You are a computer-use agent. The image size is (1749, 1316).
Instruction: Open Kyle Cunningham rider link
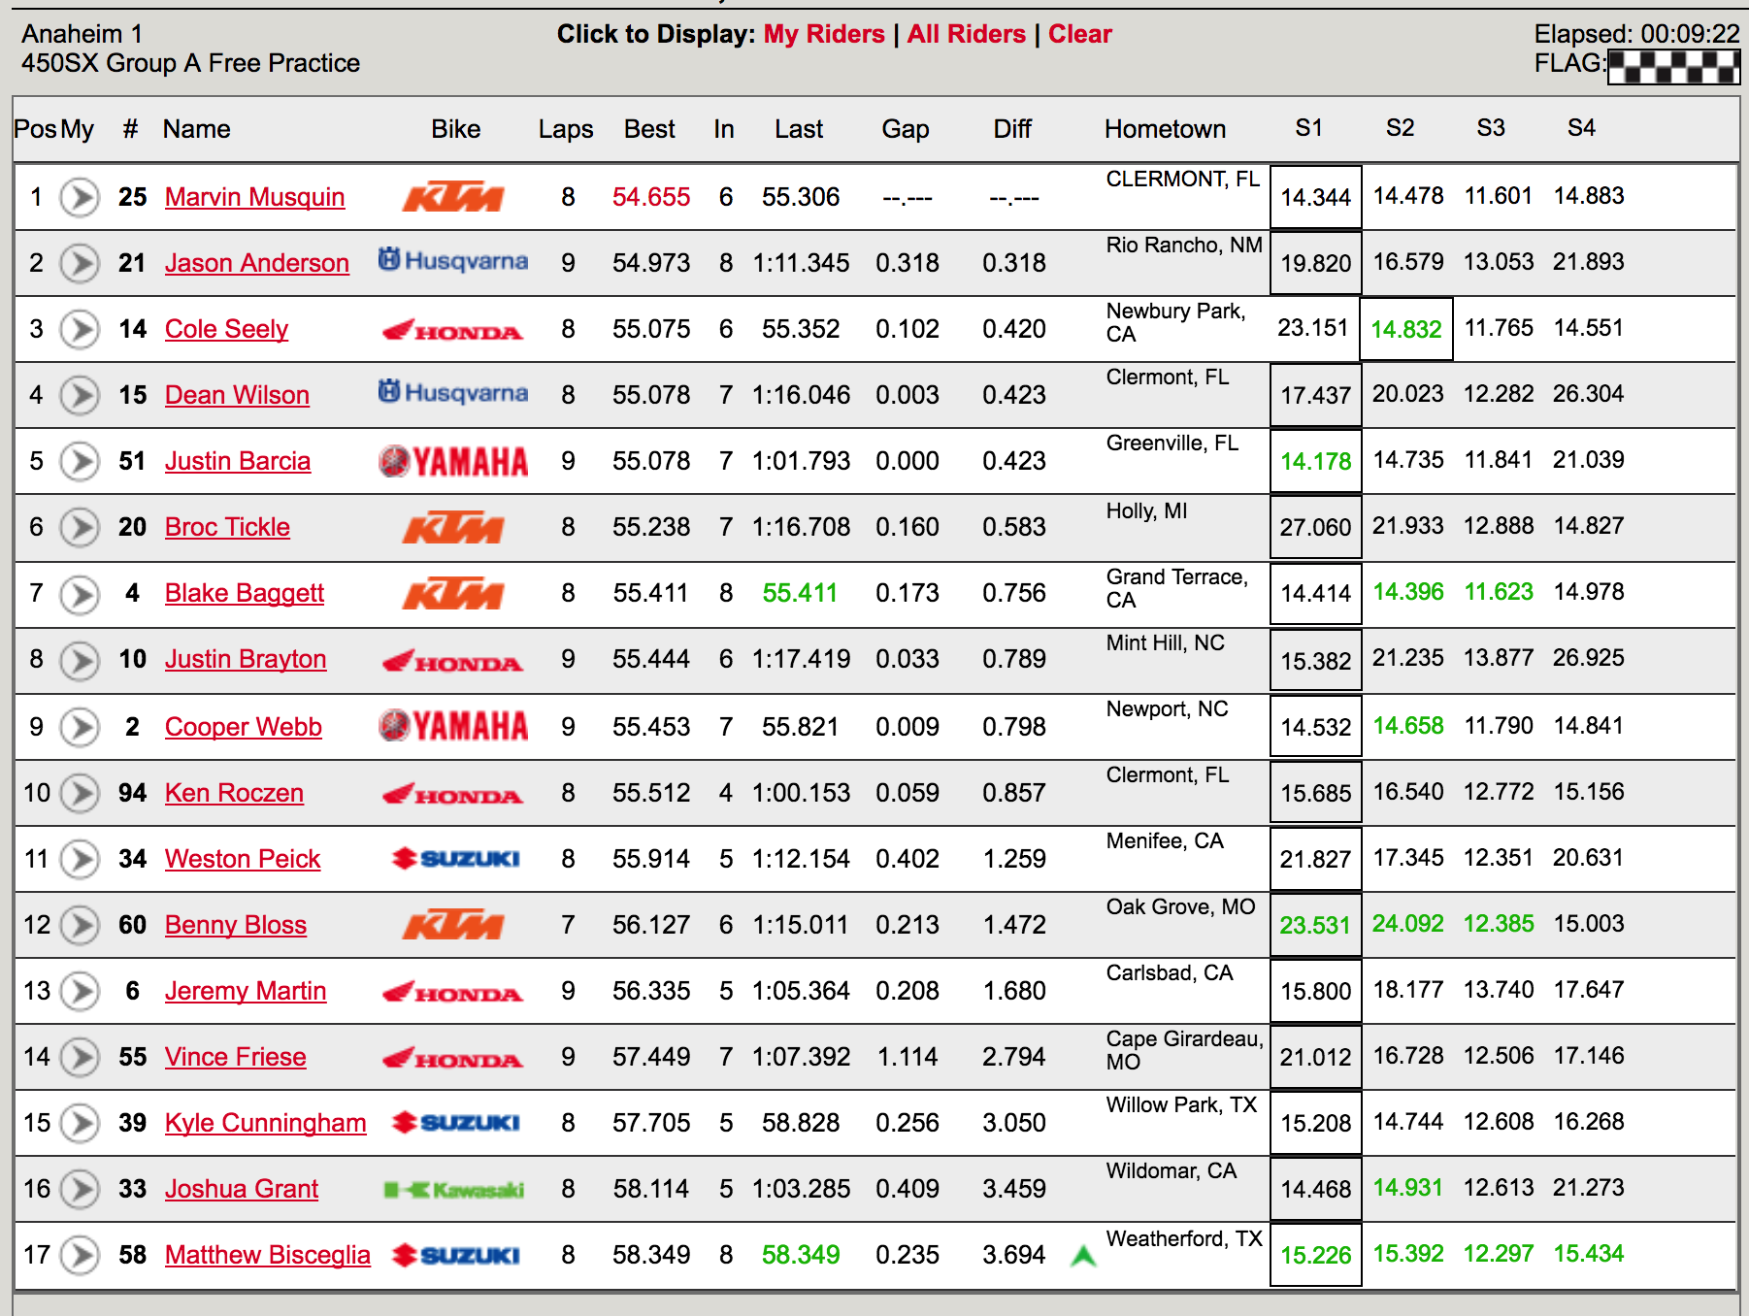pyautogui.click(x=266, y=1123)
